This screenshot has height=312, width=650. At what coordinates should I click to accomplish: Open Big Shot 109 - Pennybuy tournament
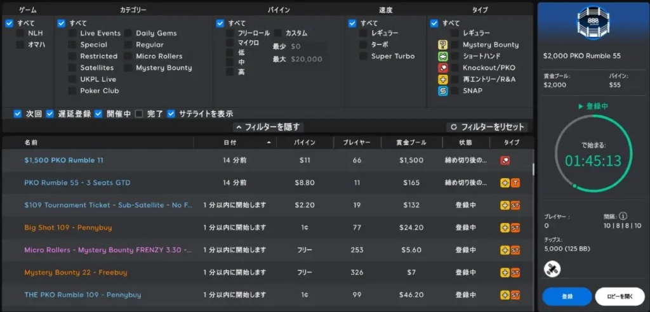[x=68, y=228]
